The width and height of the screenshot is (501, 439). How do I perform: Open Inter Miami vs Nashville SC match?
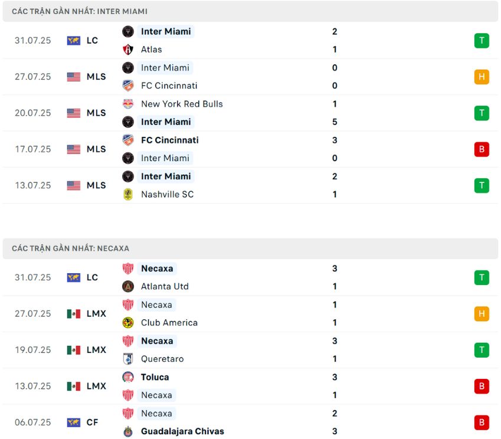point(236,185)
